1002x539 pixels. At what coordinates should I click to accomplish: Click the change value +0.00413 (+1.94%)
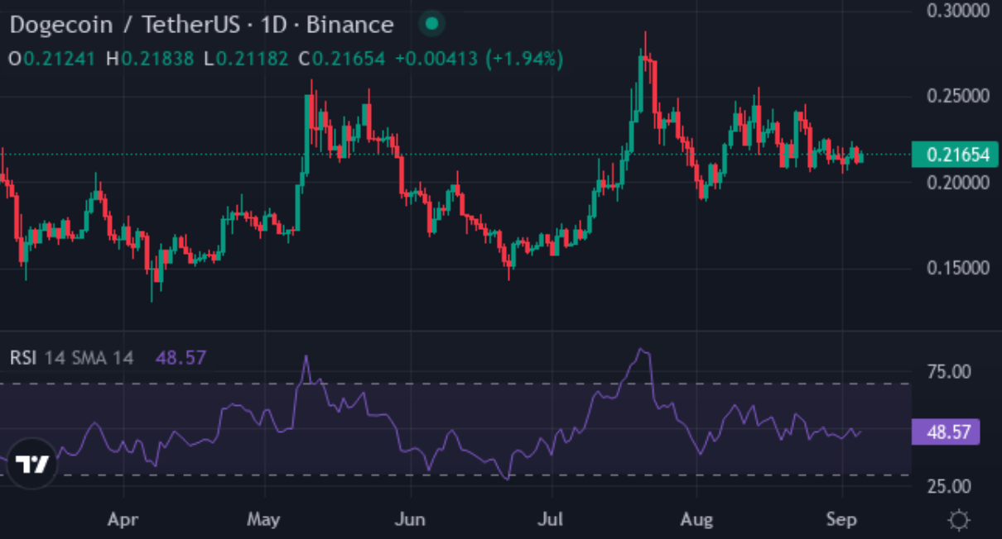pos(479,60)
